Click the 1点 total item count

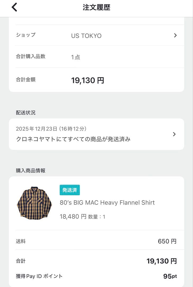(x=76, y=57)
